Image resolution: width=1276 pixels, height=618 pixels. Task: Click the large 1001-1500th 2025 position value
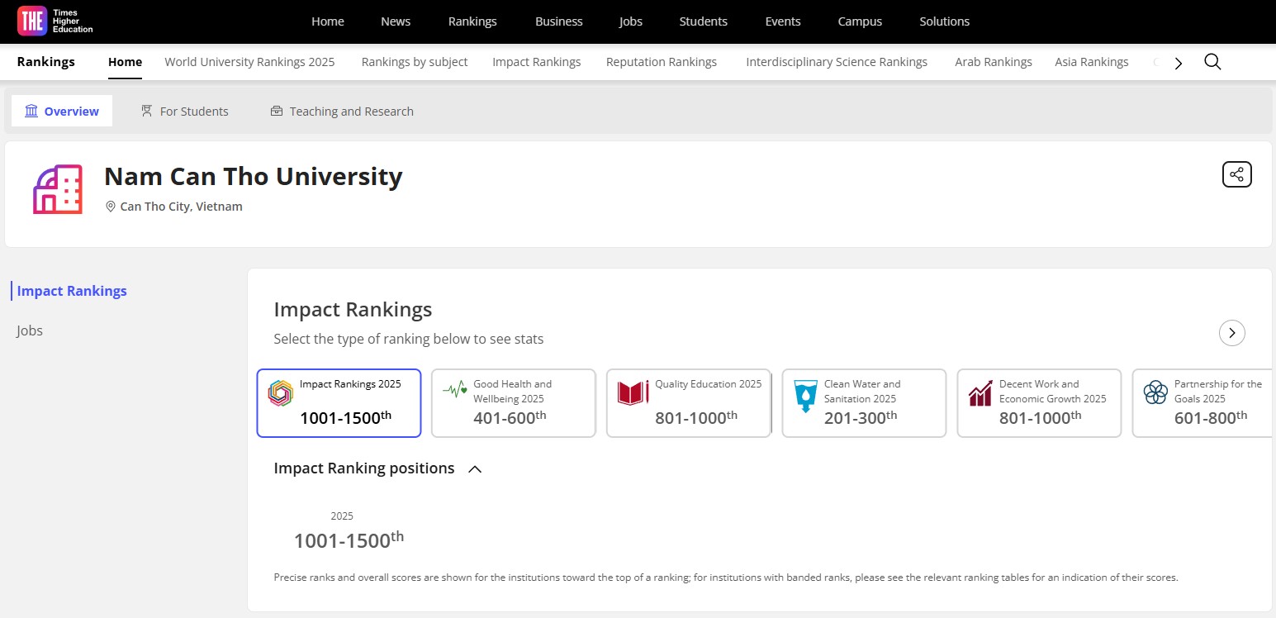(x=349, y=540)
